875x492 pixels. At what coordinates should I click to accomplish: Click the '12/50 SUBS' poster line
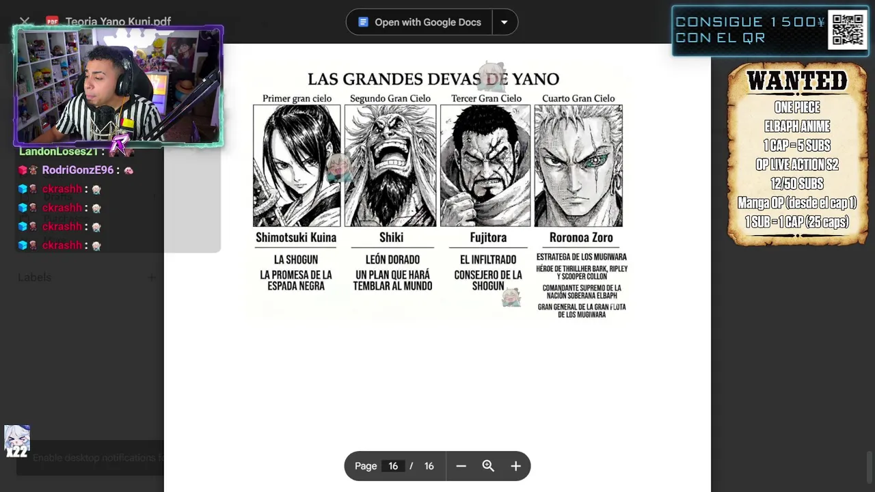tap(797, 184)
